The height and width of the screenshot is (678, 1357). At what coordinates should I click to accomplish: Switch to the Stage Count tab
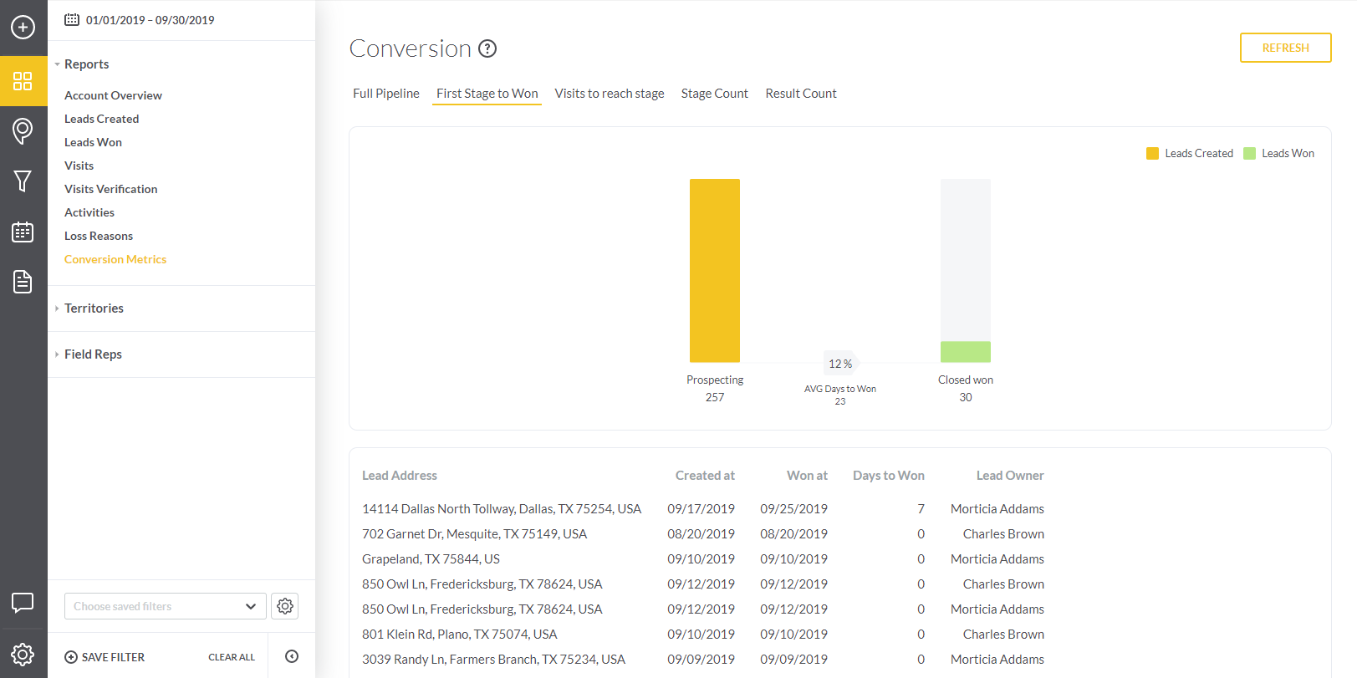tap(715, 94)
